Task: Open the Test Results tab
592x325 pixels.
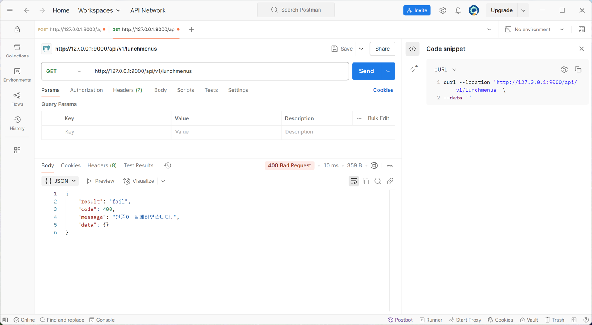Action: coord(138,165)
